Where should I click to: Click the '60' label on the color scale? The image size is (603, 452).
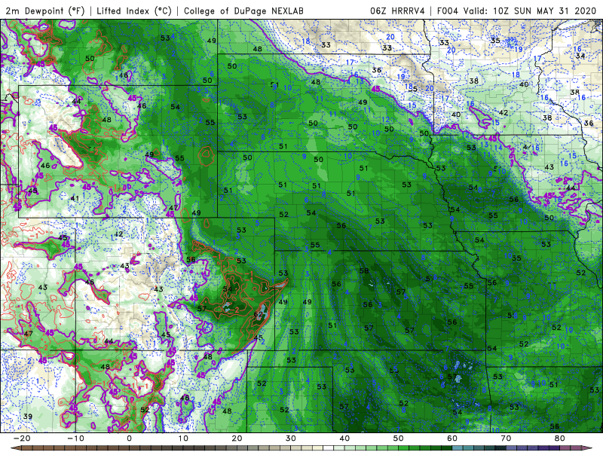tap(452, 438)
